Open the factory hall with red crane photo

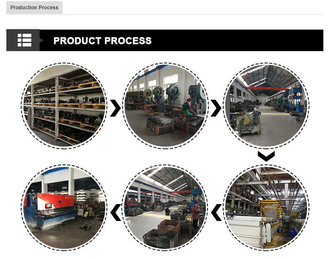click(x=266, y=106)
